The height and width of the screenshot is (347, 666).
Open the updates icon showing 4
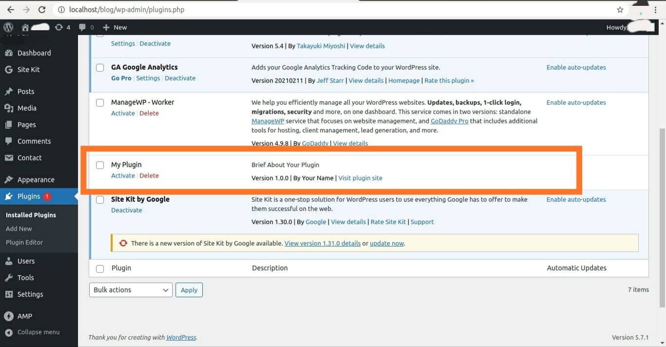pyautogui.click(x=59, y=27)
